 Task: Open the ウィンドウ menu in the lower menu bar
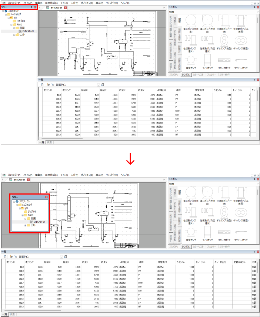tap(111, 175)
